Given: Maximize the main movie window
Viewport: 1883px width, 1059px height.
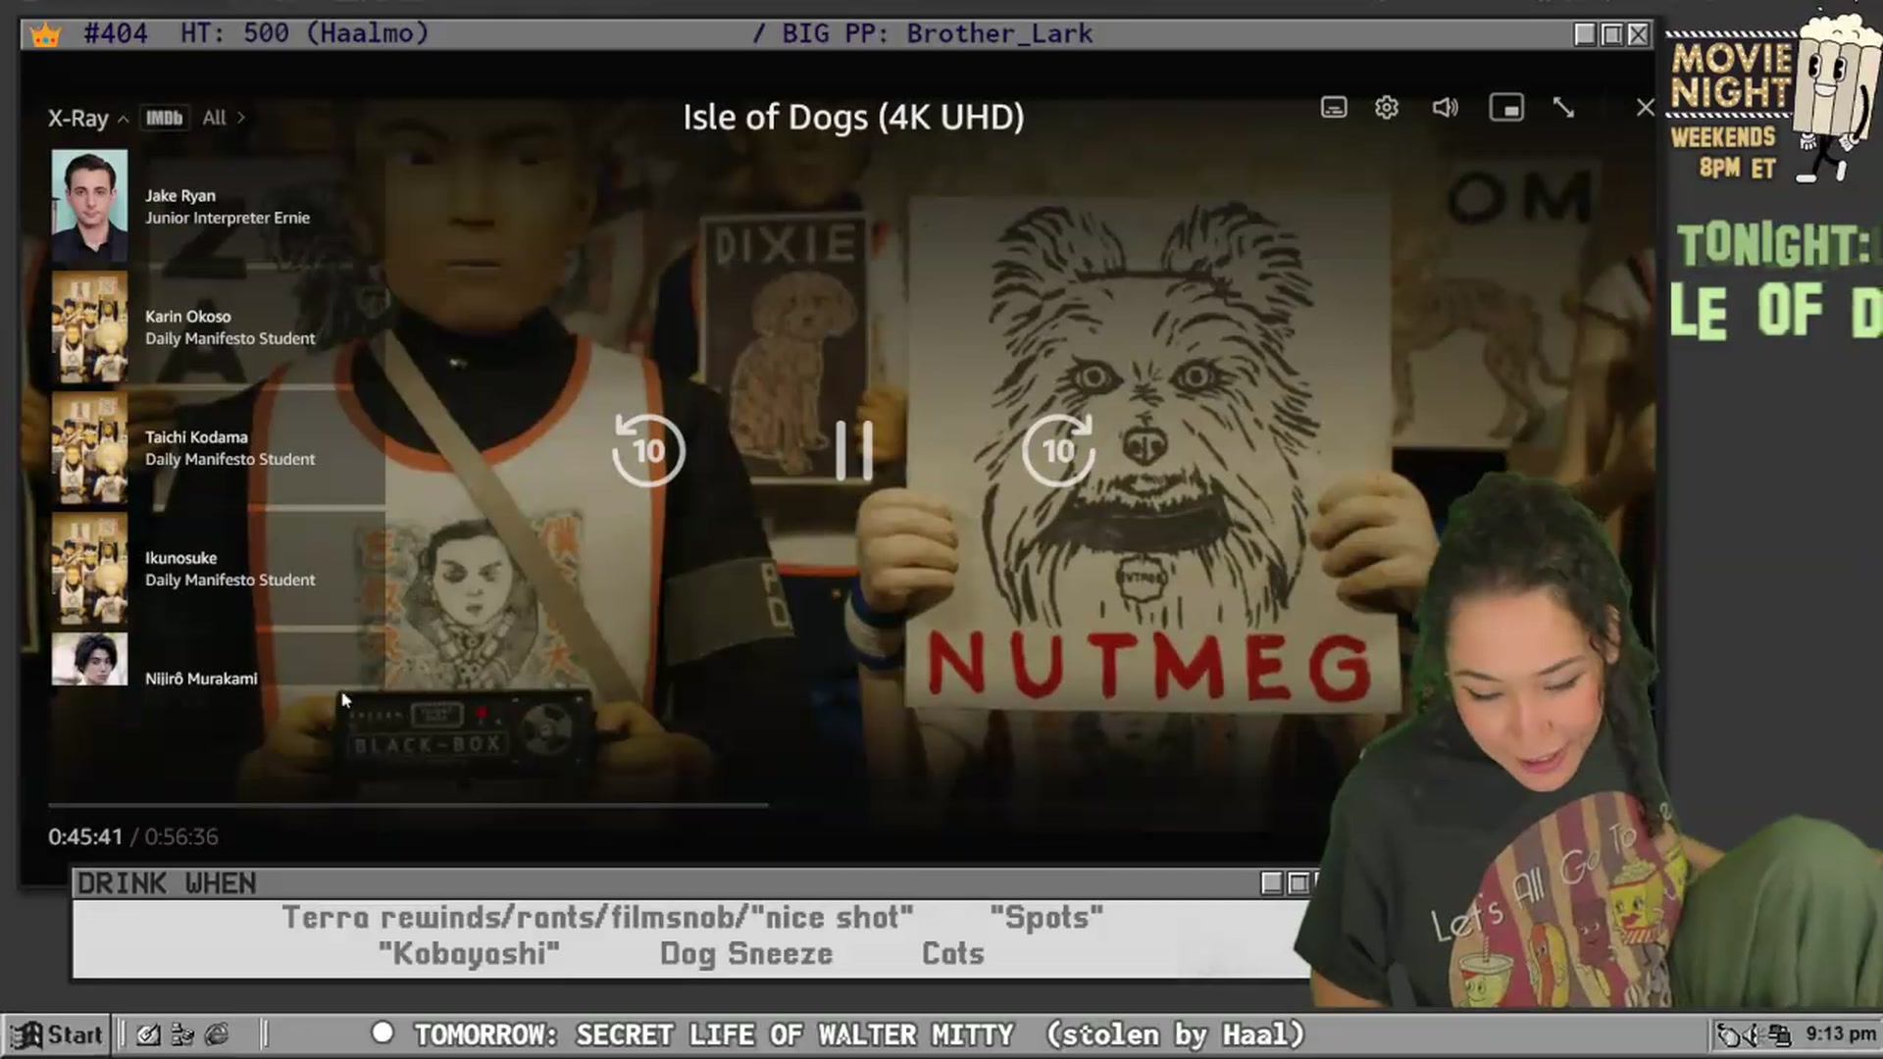Looking at the screenshot, I should 1611,34.
